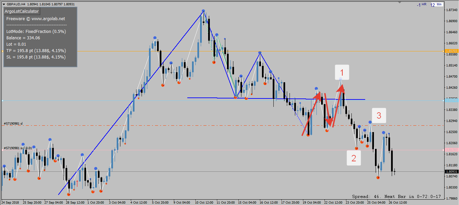The width and height of the screenshot is (459, 205).
Task: Click the 'Freeware © www.argolab.net' line
Action: coord(36,19)
